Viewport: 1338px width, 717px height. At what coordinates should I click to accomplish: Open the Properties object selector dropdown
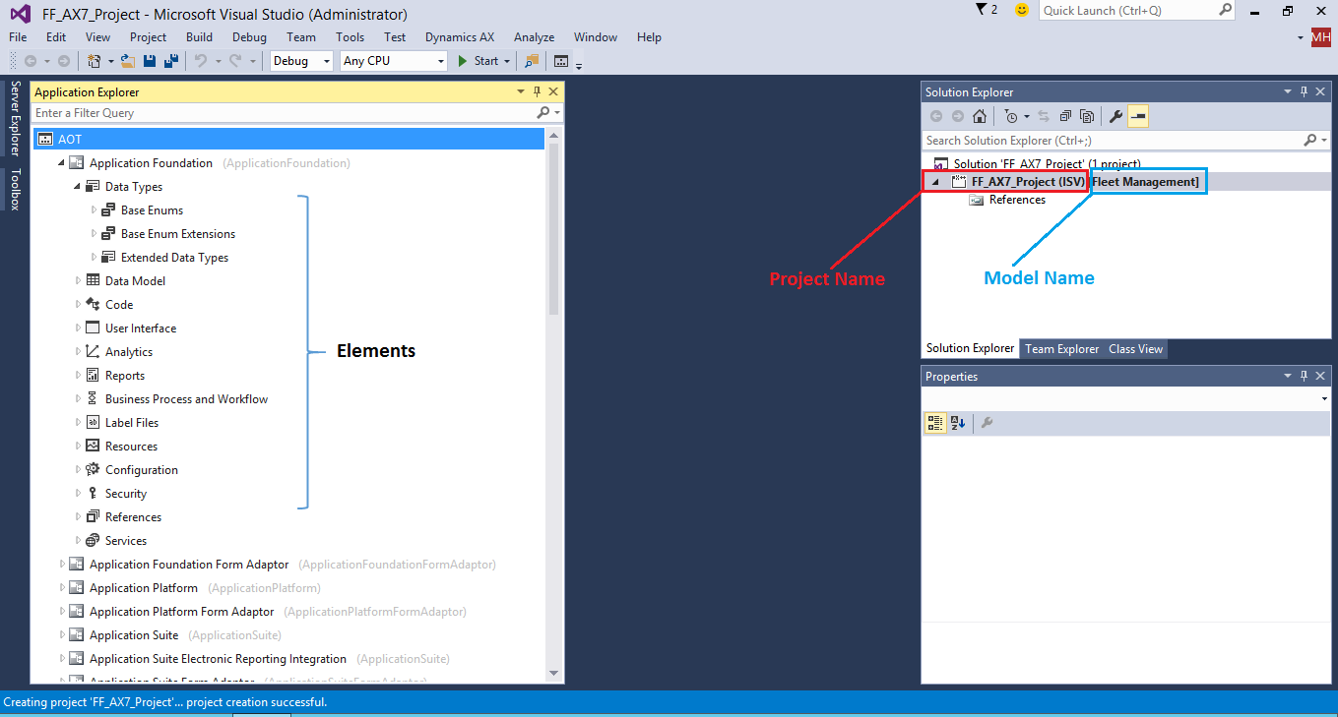pyautogui.click(x=1325, y=399)
